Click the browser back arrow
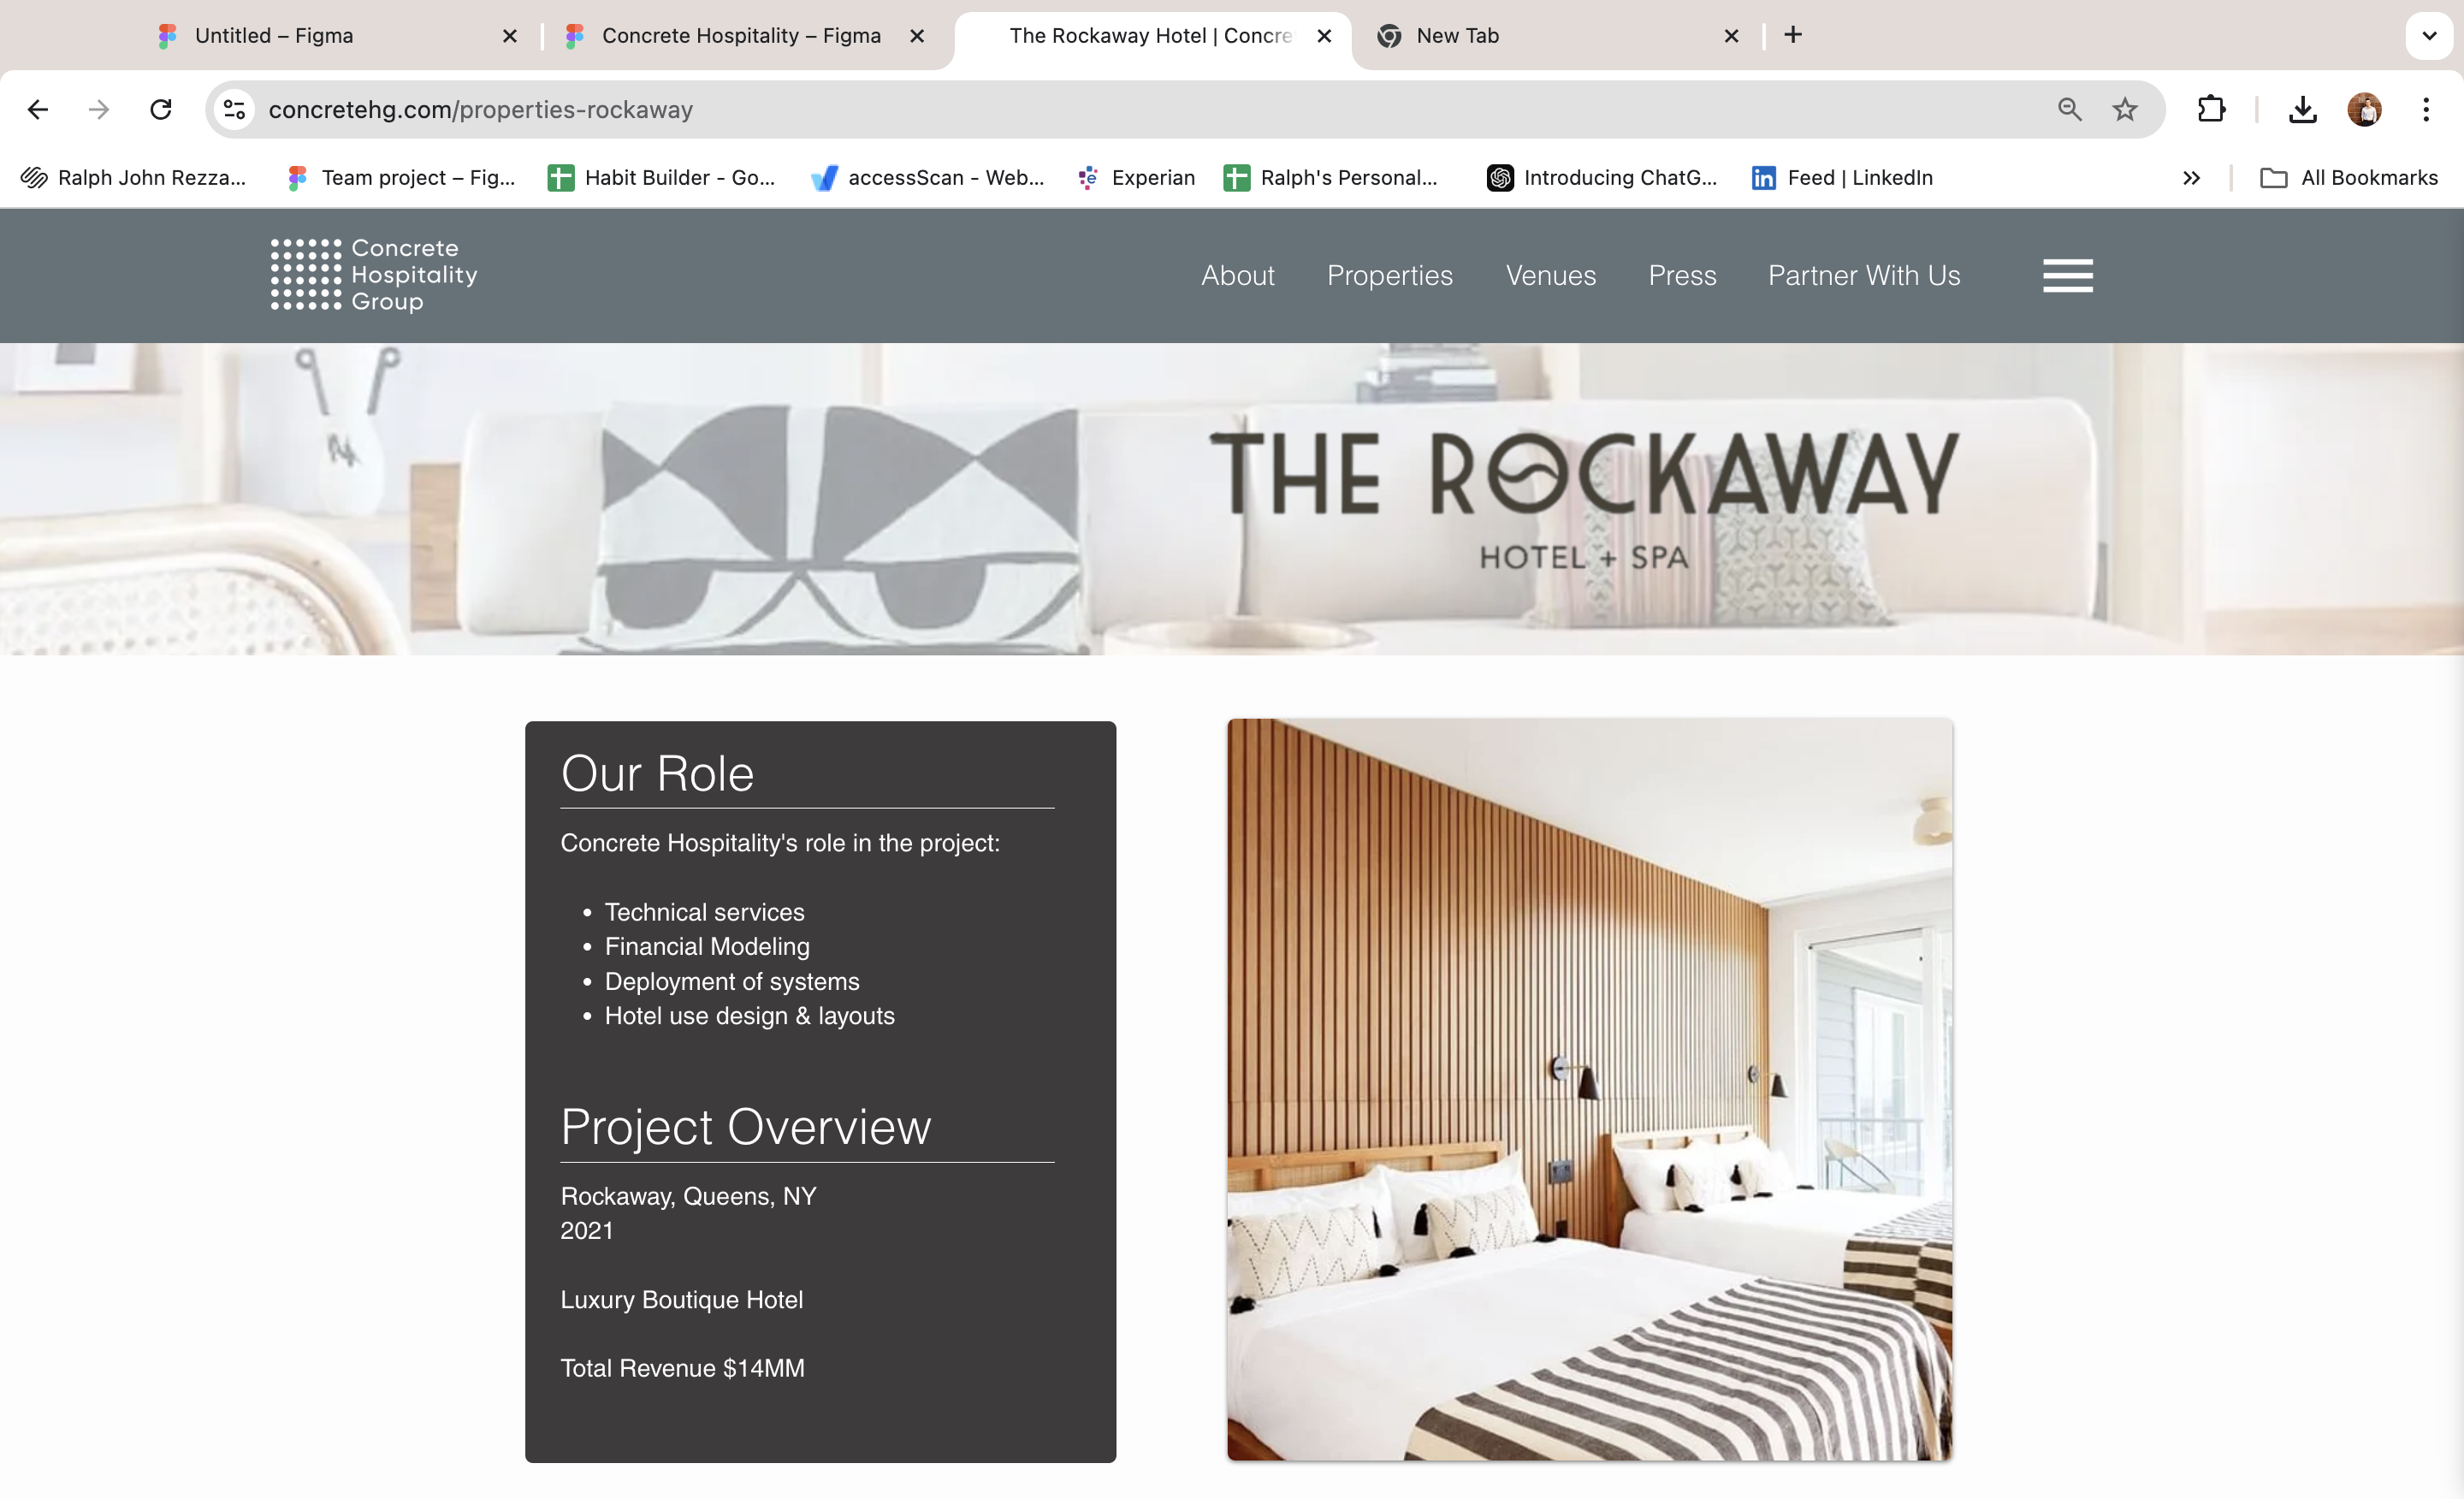The height and width of the screenshot is (1499, 2464). [38, 109]
